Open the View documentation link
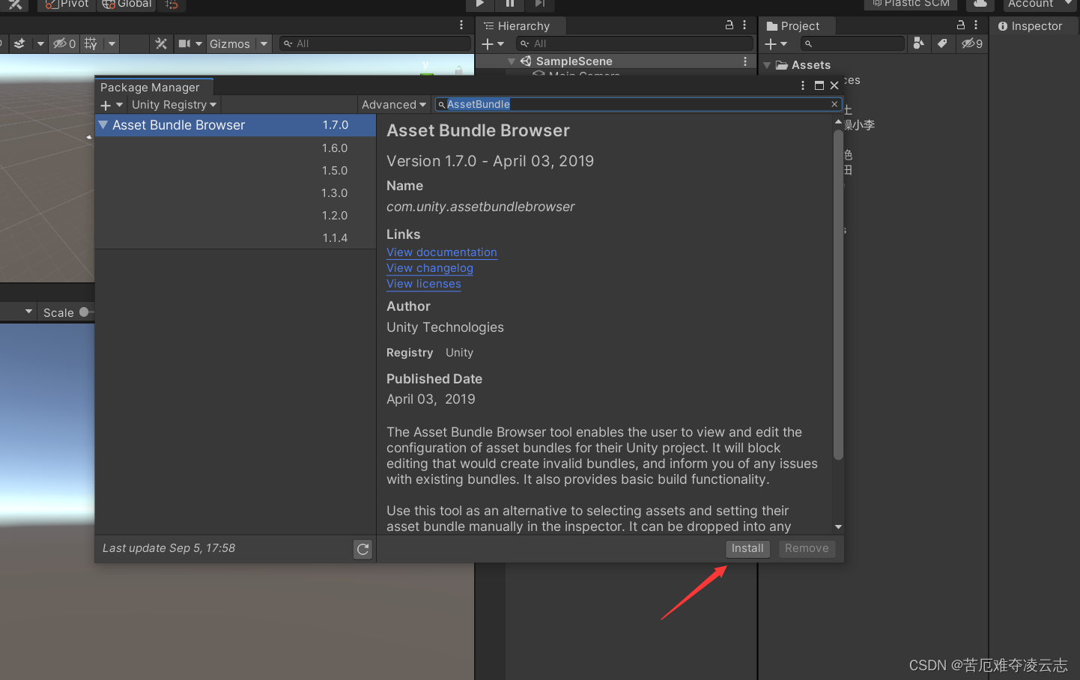Image resolution: width=1080 pixels, height=680 pixels. (441, 252)
